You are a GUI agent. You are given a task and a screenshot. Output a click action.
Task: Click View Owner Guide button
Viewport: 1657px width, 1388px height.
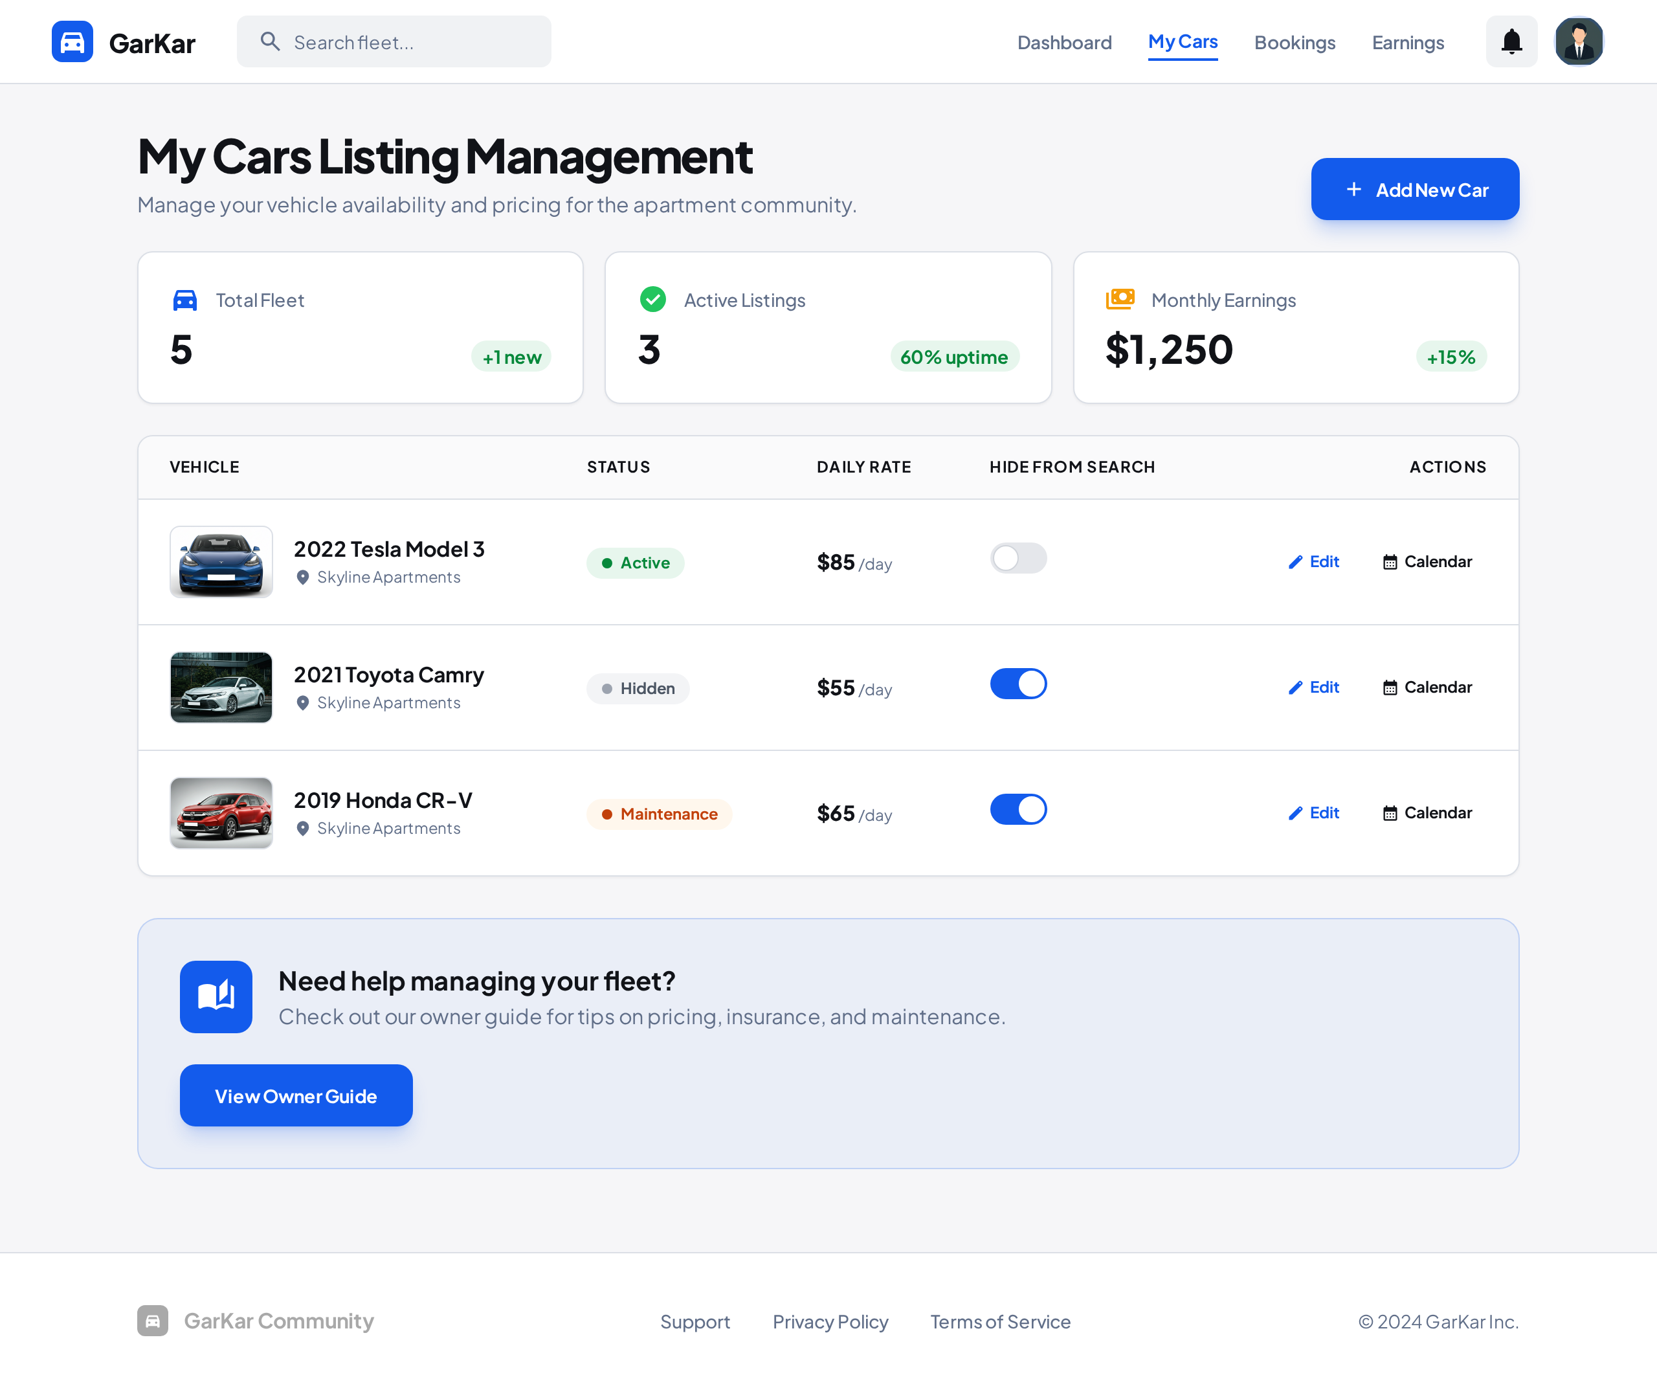[x=296, y=1095]
